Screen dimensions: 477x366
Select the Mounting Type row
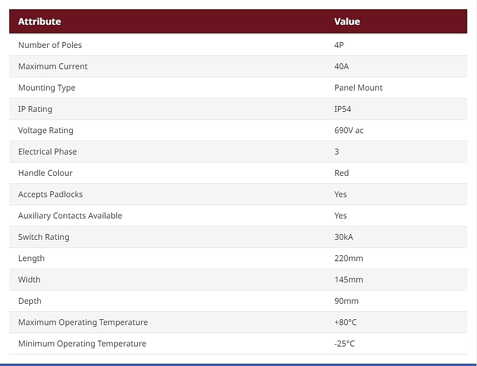coord(238,88)
